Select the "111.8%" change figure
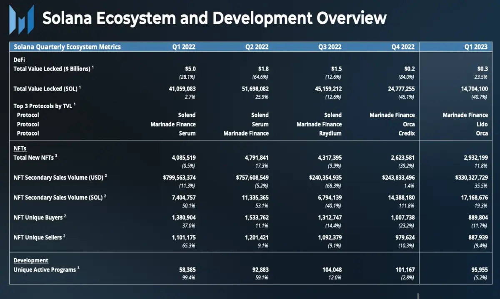 tap(407, 205)
